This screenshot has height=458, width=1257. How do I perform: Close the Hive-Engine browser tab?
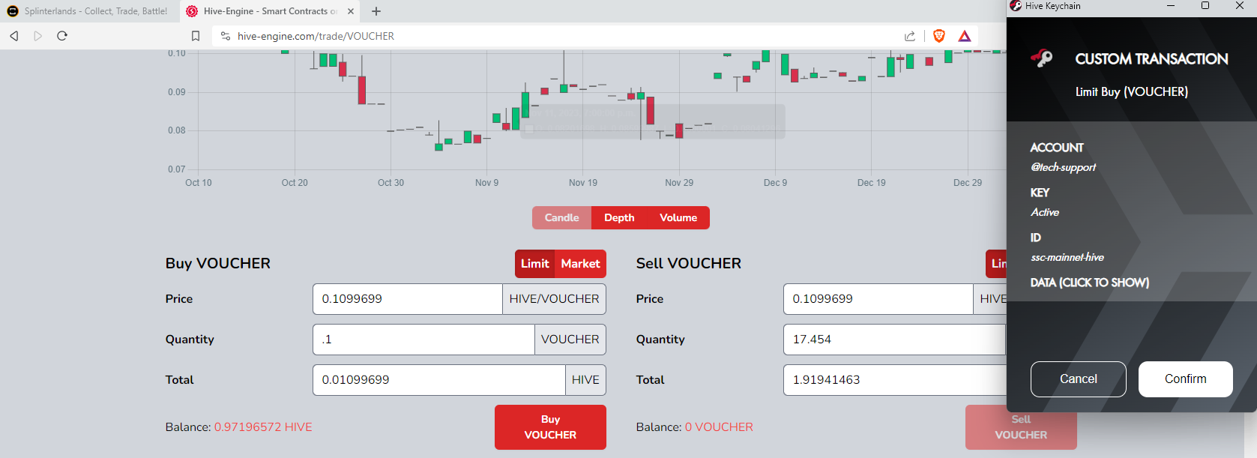[x=351, y=11]
